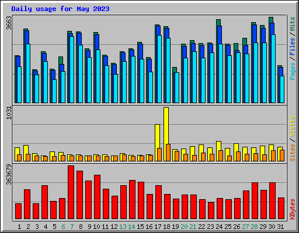
Task: Click the cyan pages bar for day 19
Action: pyautogui.click(x=177, y=87)
